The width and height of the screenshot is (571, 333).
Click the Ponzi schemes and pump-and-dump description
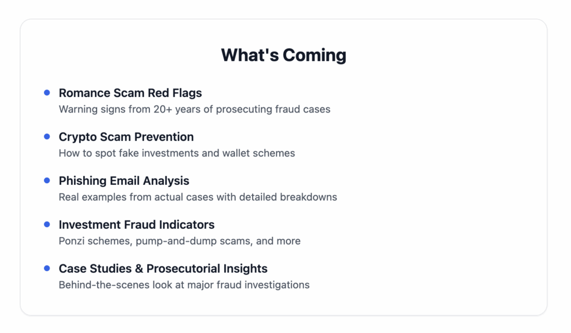[x=180, y=241]
